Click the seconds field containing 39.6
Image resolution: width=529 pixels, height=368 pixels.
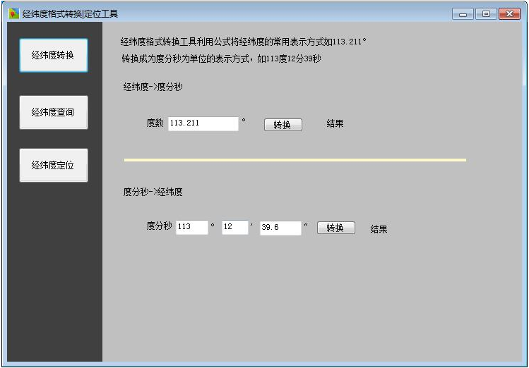(x=280, y=228)
